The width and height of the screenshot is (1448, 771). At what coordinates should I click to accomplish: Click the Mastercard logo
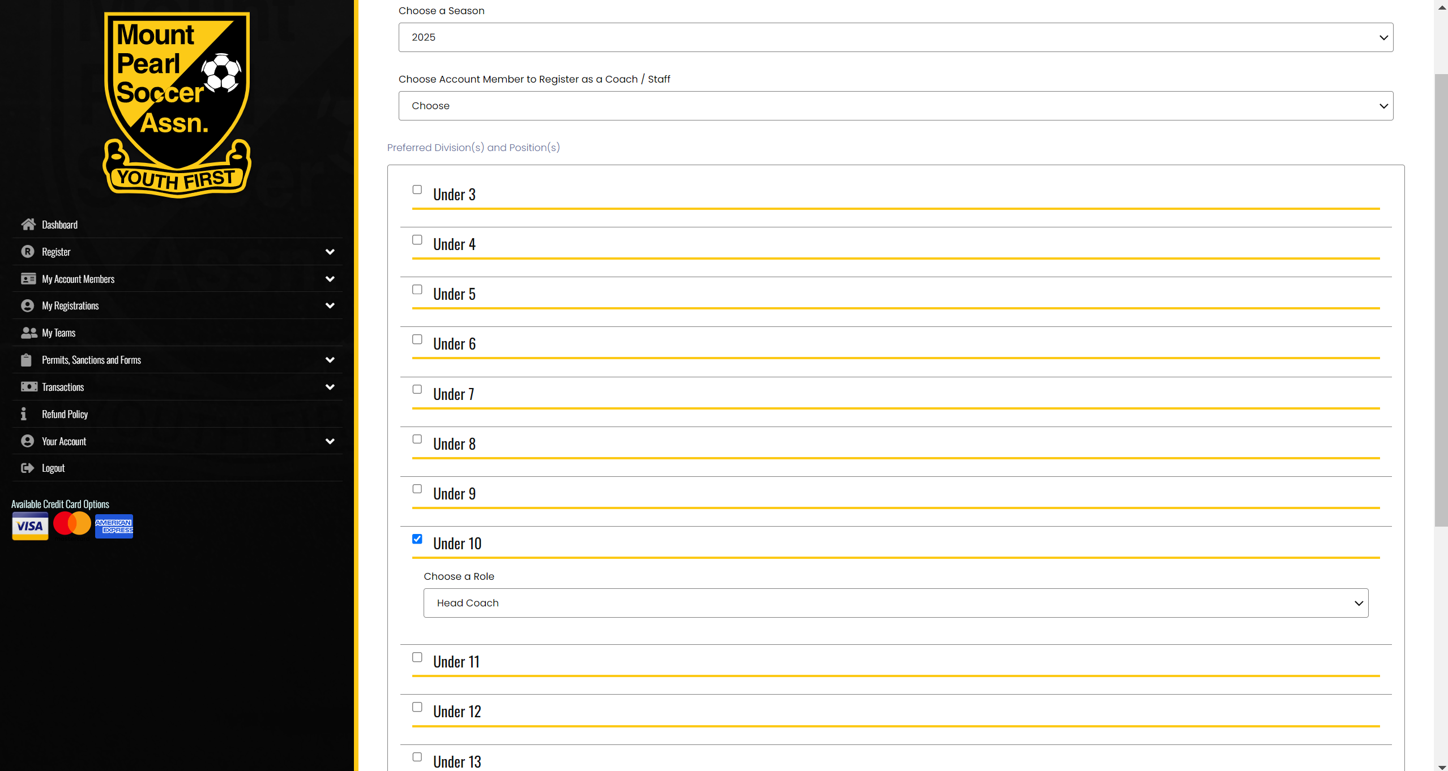point(72,524)
